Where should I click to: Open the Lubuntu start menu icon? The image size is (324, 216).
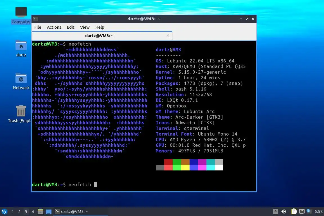[x=4, y=211]
